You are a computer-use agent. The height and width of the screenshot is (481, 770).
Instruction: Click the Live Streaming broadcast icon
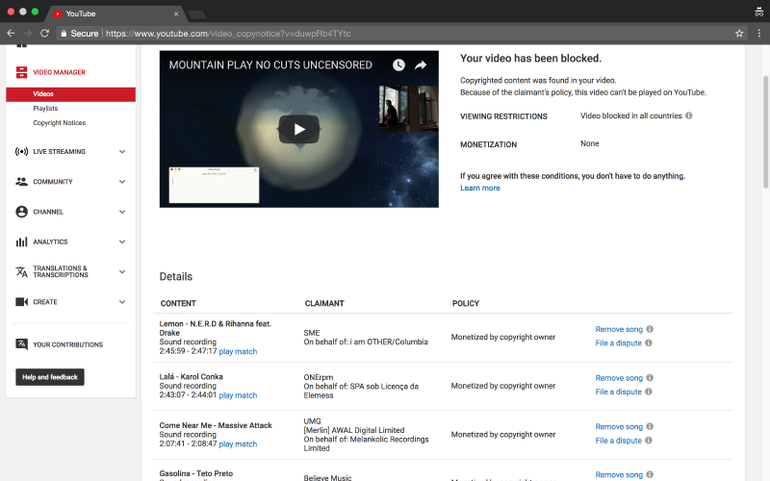[x=21, y=152]
